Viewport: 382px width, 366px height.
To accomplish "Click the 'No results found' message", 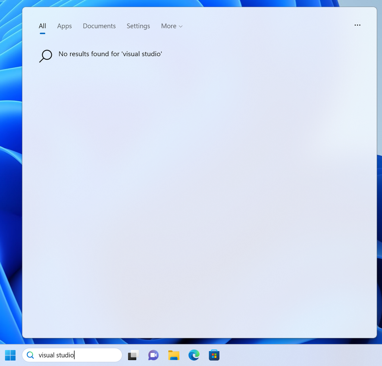I will (x=110, y=54).
